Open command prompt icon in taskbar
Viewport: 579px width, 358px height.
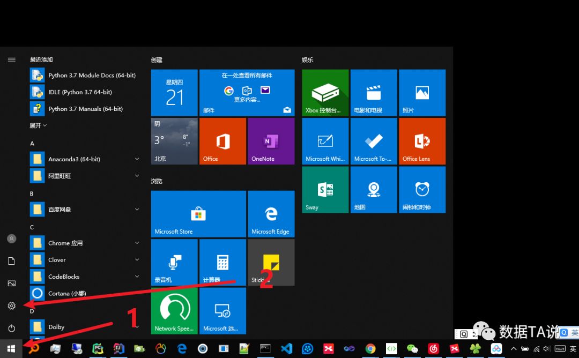265,348
